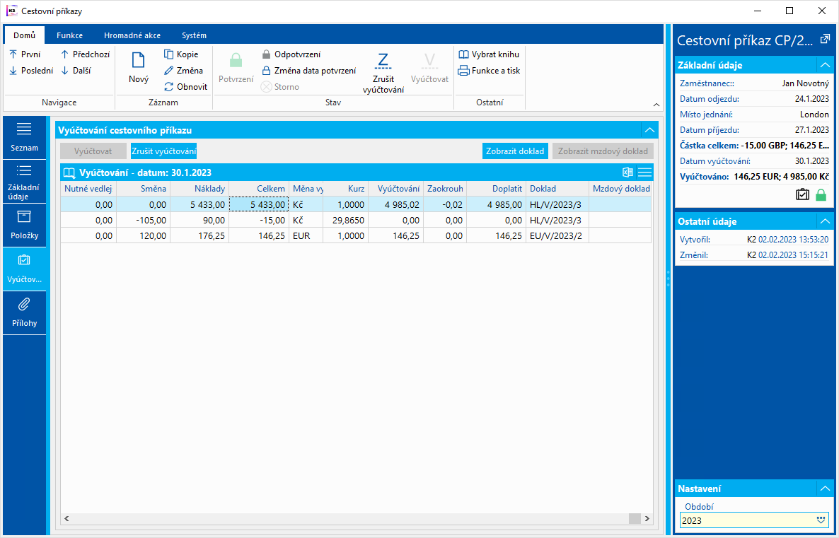Open Přílohy attachments in sidebar
The width and height of the screenshot is (839, 538).
pos(24,312)
